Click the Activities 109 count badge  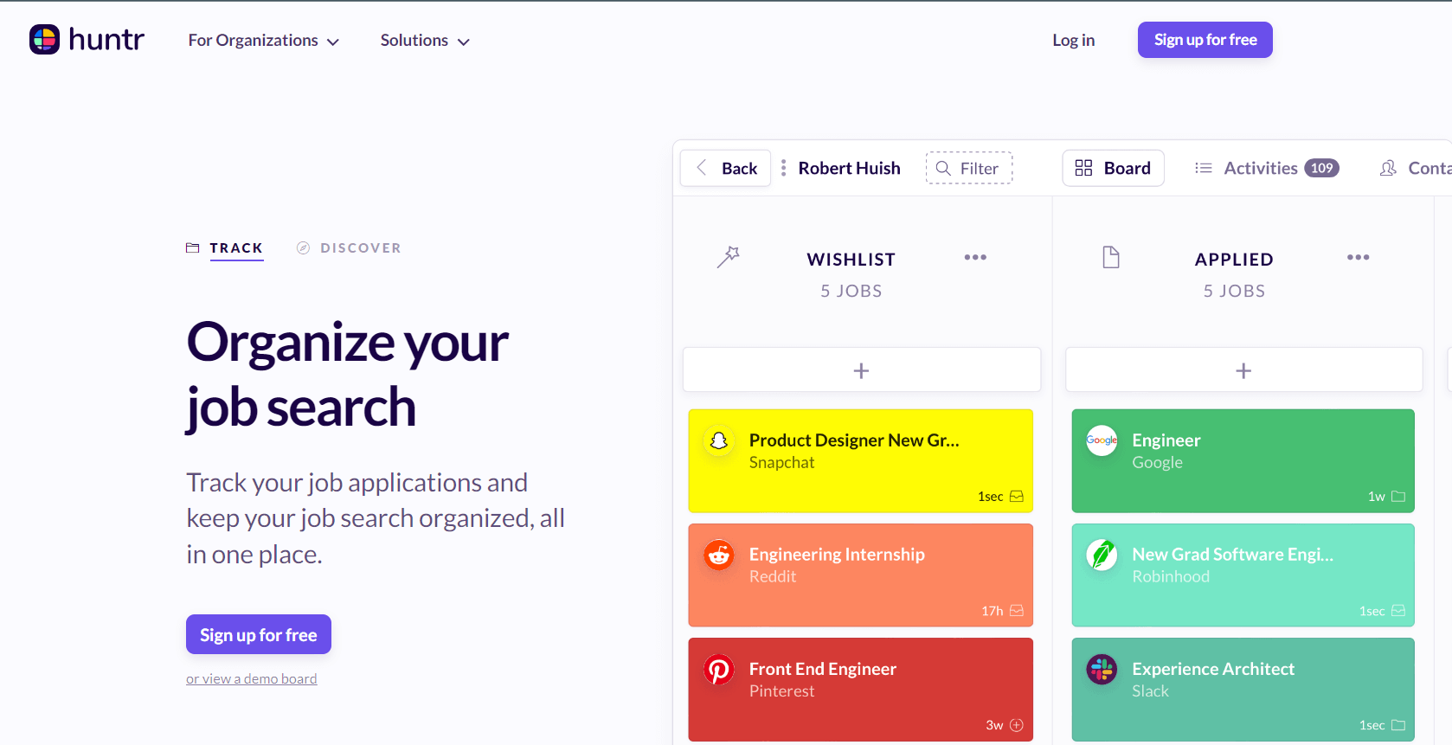[1321, 168]
